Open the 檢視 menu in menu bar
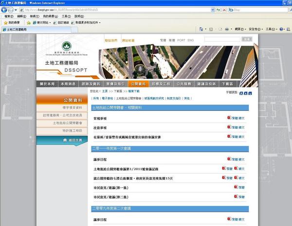 pyautogui.click(x=33, y=16)
